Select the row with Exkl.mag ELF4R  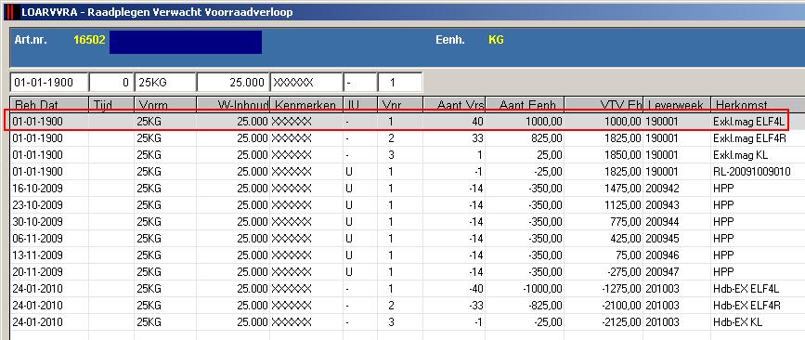[408, 138]
